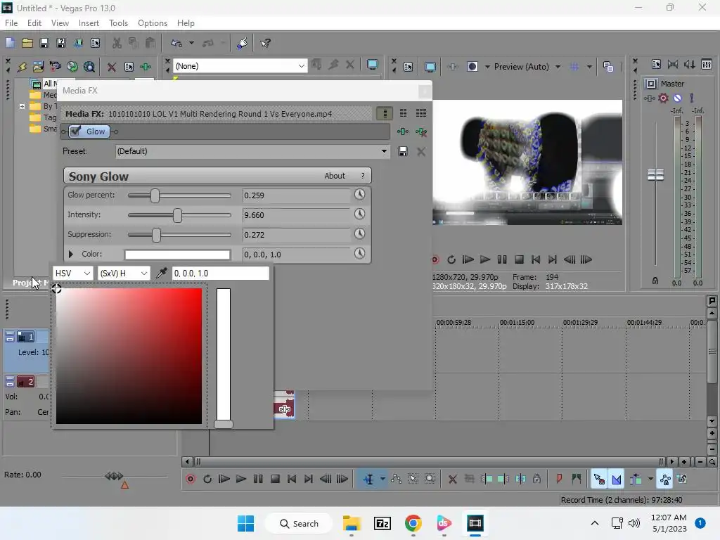The image size is (720, 540).
Task: Open the HSV color model dropdown
Action: [73, 274]
